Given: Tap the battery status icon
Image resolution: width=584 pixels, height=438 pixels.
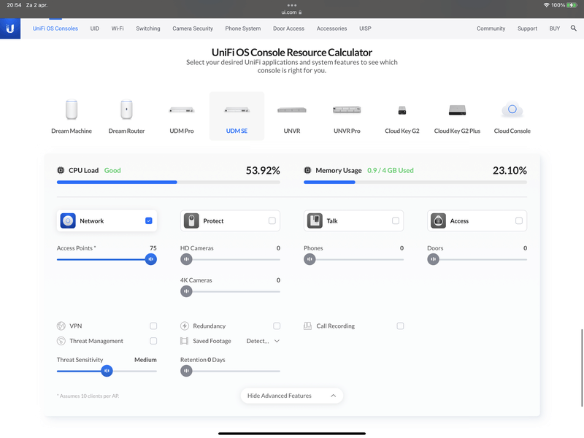Looking at the screenshot, I should [572, 5].
